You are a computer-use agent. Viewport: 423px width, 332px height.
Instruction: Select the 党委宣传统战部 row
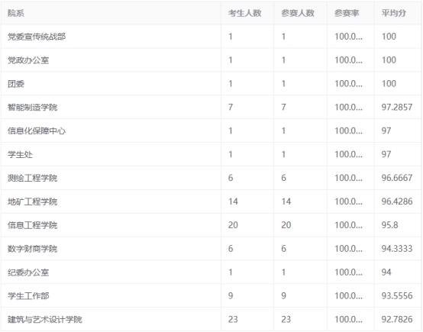tap(211, 37)
